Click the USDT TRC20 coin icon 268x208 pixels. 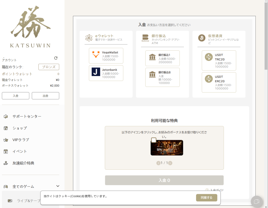coord(209,57)
